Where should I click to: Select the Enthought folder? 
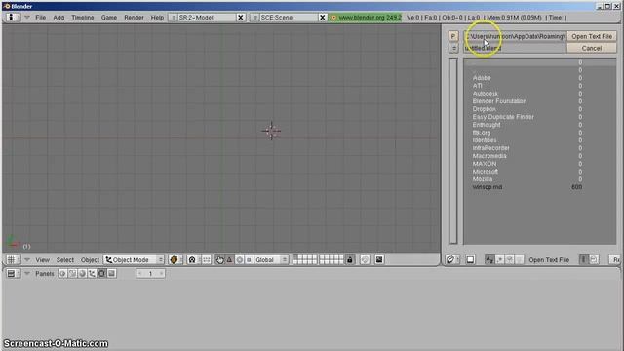[487, 125]
